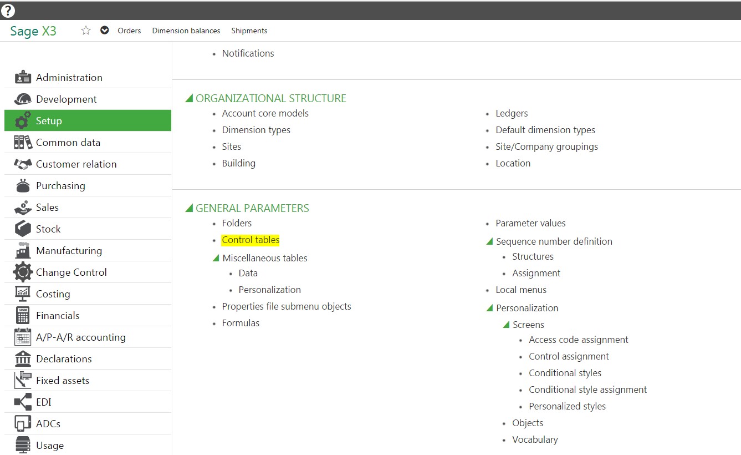Viewport: 741px width, 455px height.
Task: Click the Conditional styles link under Screens
Action: tap(565, 373)
